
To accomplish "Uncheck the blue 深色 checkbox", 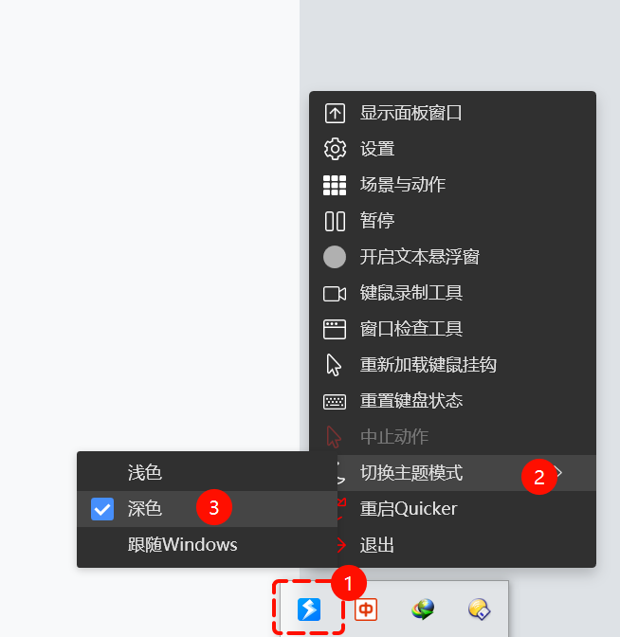I will (x=102, y=509).
